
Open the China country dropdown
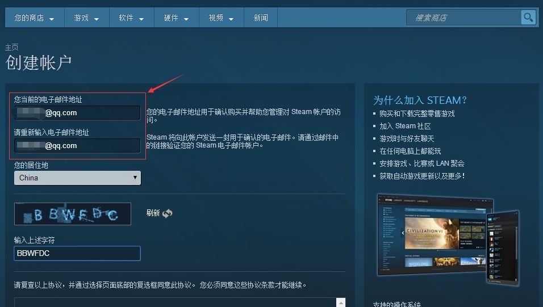click(x=77, y=178)
